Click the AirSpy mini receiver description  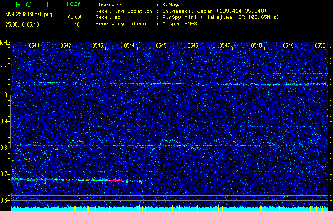[x=220, y=17]
